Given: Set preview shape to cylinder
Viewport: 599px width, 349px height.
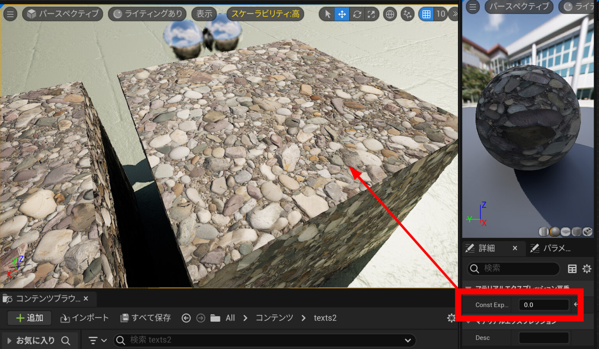Looking at the screenshot, I should 544,231.
